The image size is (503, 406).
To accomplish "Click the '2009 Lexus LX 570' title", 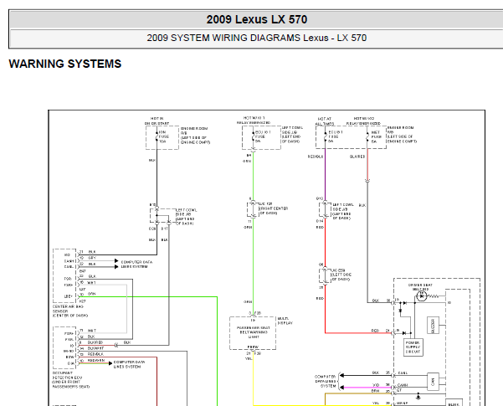I will pos(257,19).
